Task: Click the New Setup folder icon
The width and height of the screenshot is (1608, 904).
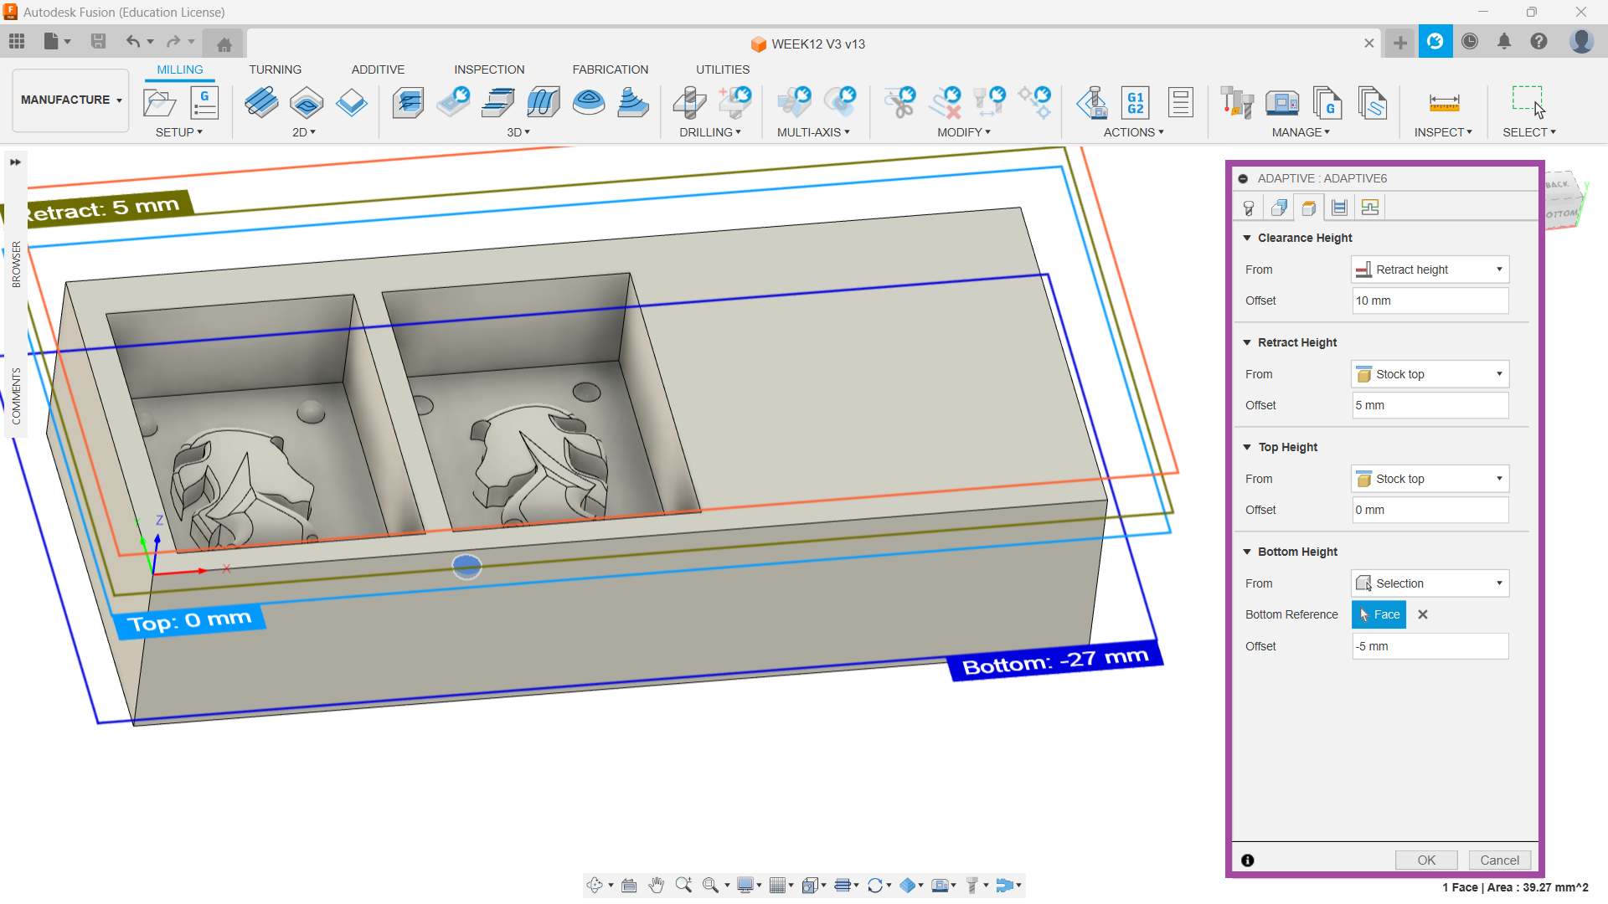Action: pyautogui.click(x=159, y=103)
